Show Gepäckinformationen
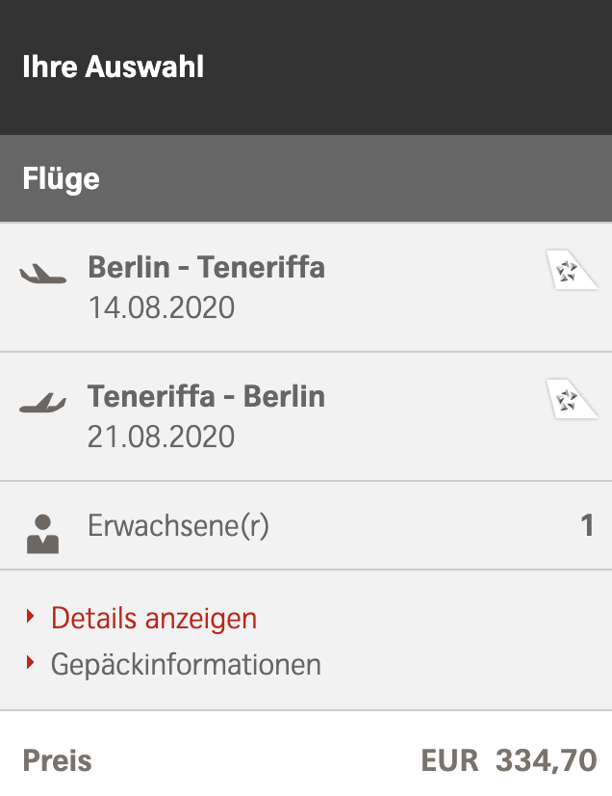The image size is (612, 796). point(186,664)
